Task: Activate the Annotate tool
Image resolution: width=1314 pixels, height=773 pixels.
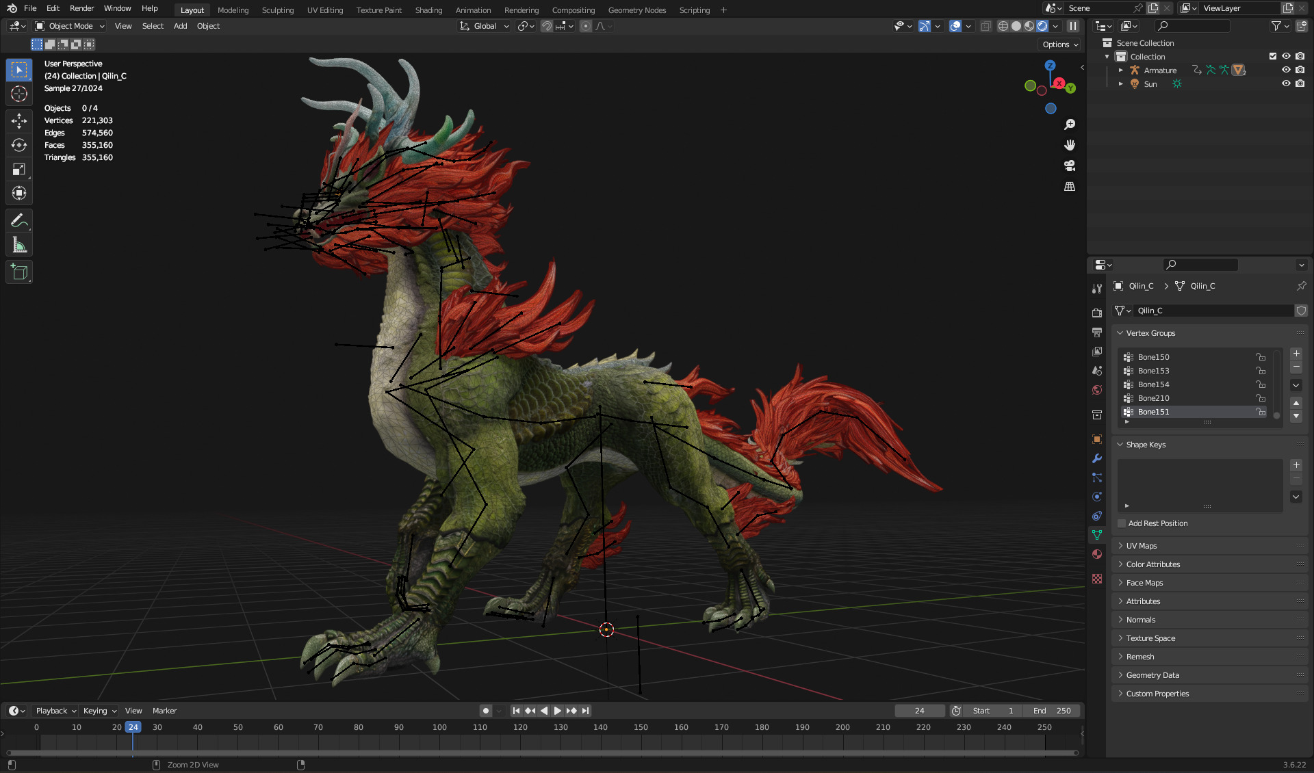Action: 19,220
